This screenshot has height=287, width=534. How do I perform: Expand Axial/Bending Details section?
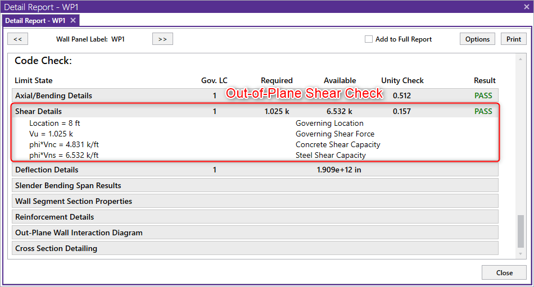pos(53,95)
